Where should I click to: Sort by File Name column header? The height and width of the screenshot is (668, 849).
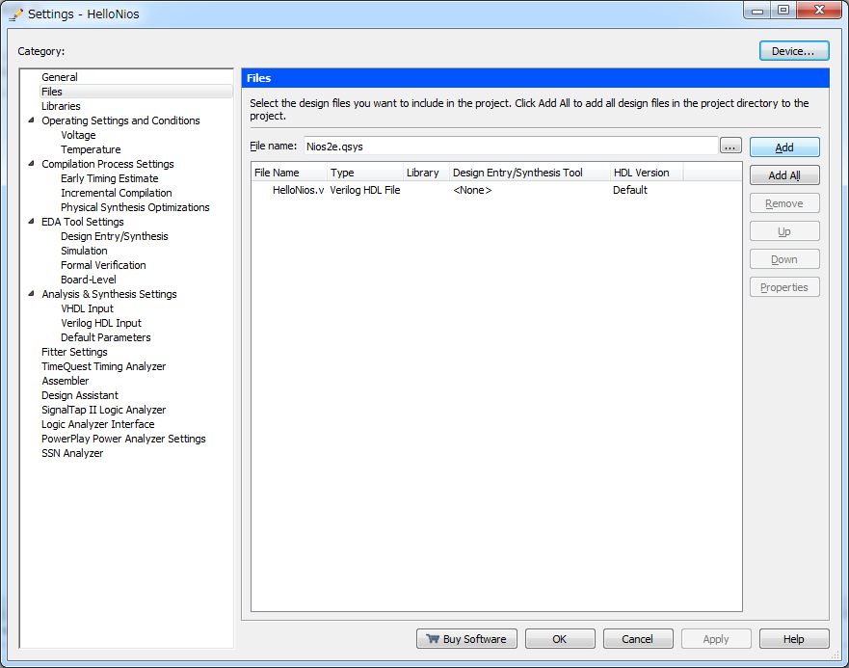(290, 173)
